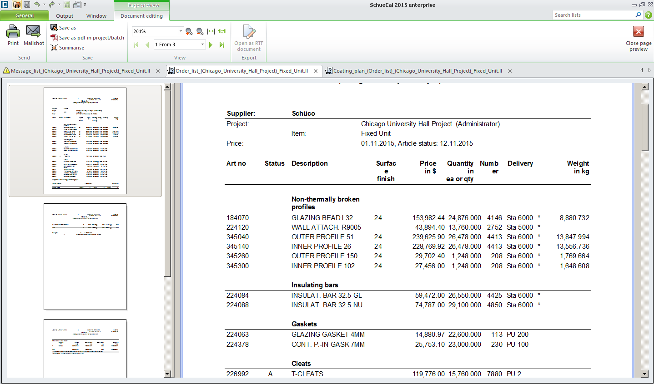Save as pdf in project/batch
Image resolution: width=654 pixels, height=384 pixels.
pyautogui.click(x=91, y=38)
